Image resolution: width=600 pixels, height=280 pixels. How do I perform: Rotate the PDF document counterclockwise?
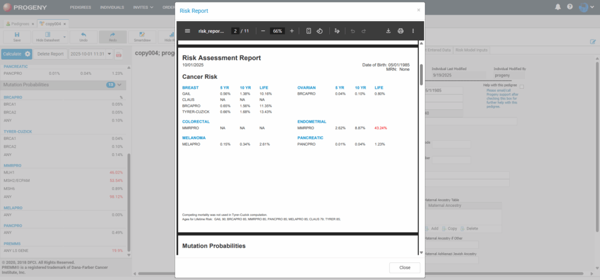click(x=320, y=31)
